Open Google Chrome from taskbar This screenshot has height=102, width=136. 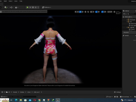(39, 100)
